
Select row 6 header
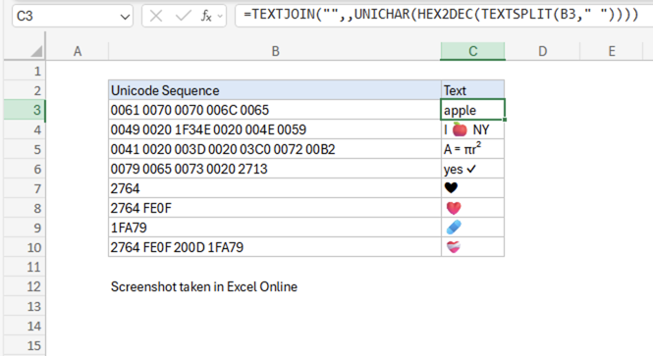pyautogui.click(x=25, y=169)
